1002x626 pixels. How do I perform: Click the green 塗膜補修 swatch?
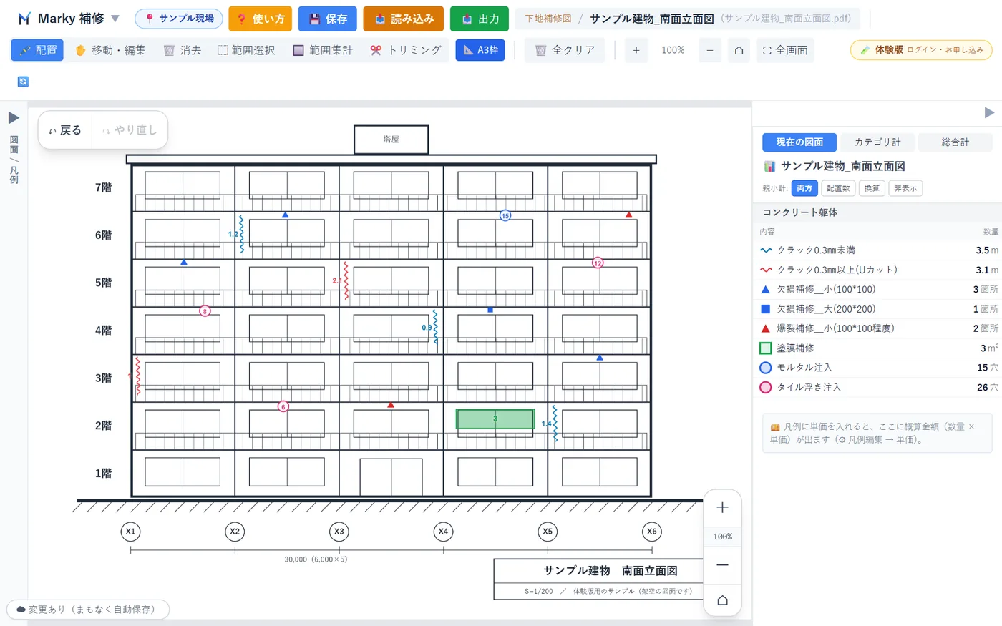[x=765, y=348]
